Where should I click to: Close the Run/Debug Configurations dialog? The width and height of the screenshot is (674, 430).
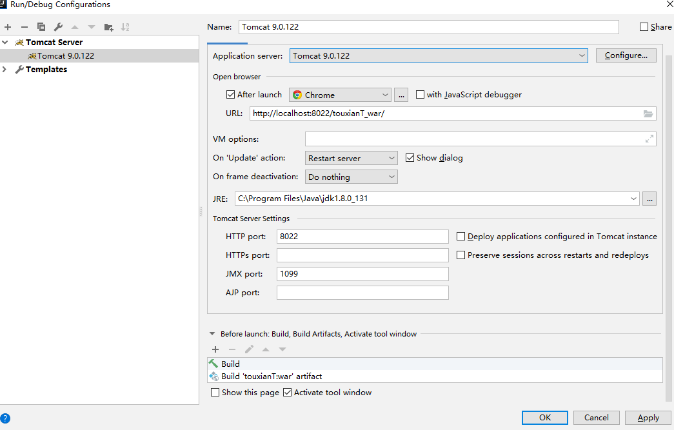pos(669,4)
